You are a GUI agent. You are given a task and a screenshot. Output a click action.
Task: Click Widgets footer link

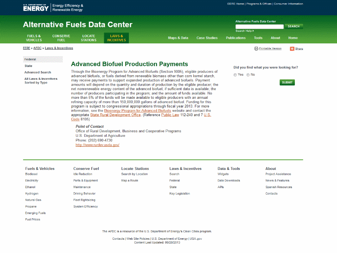click(223, 174)
